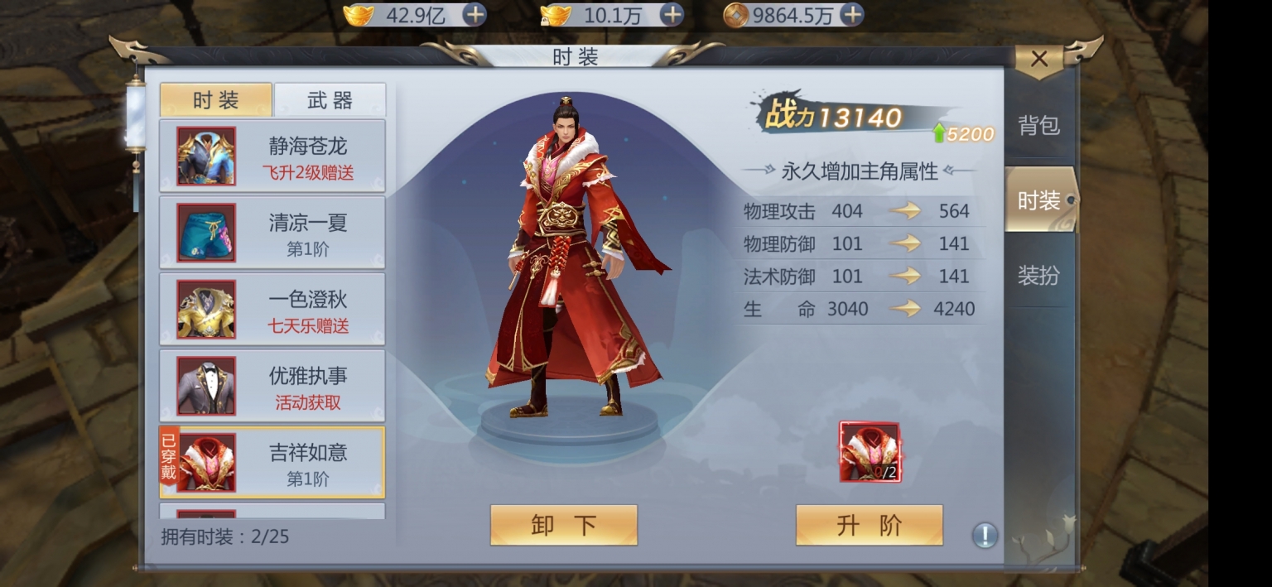Select the 静海苍龙 outfit icon
Viewport: 1272px width, 587px height.
[206, 156]
